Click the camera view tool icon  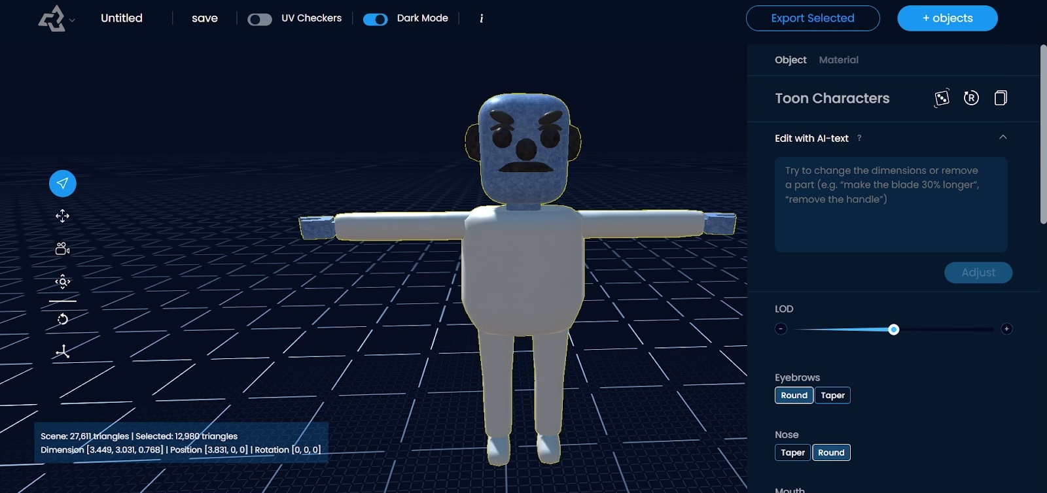click(63, 248)
